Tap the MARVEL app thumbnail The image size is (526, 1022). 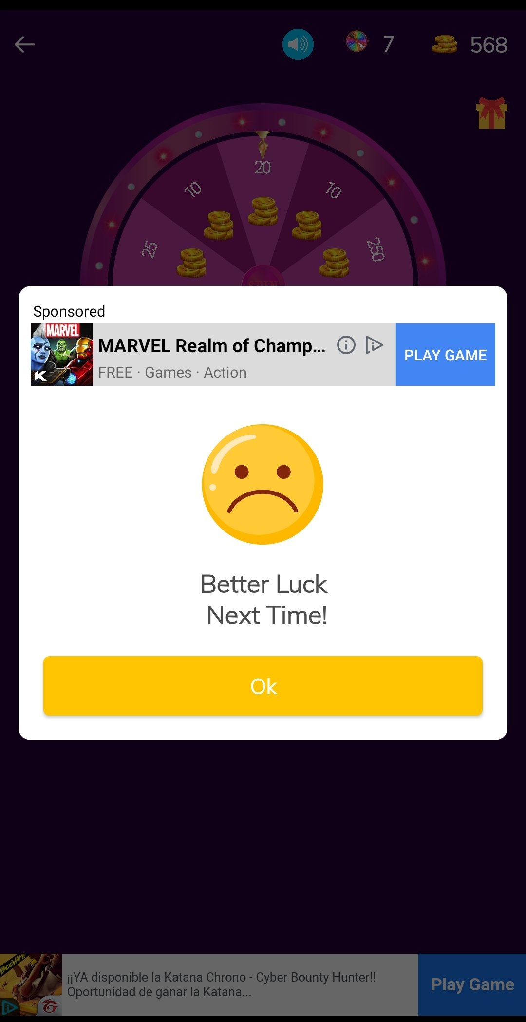point(62,355)
